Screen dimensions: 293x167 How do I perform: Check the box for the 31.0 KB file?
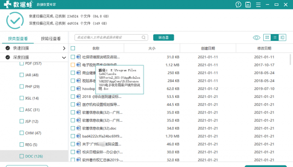(73, 57)
